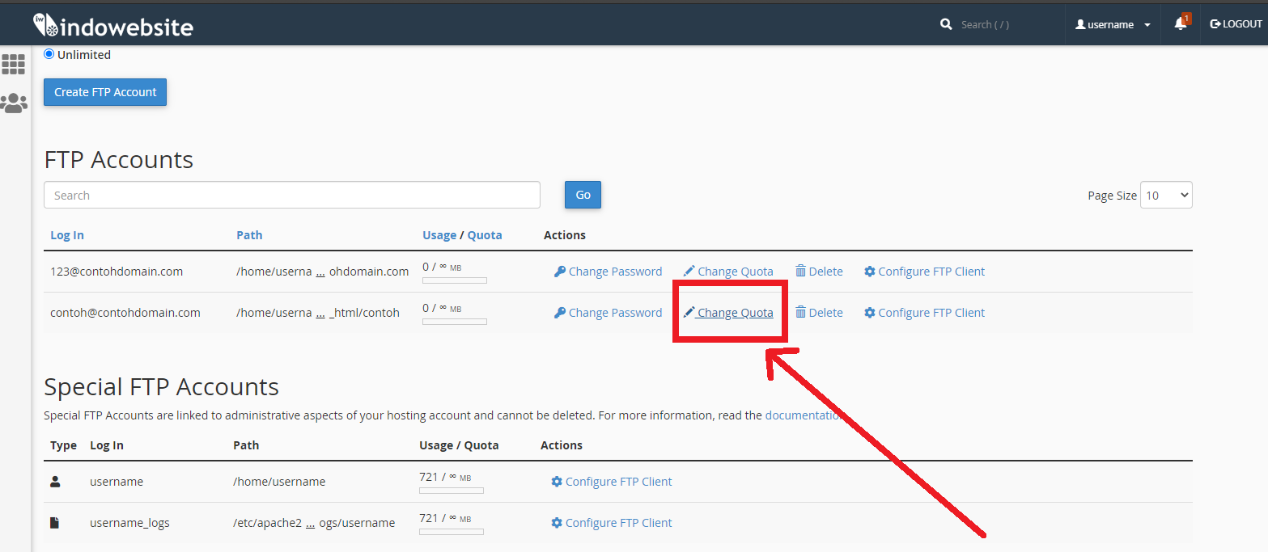Viewport: 1268px width, 552px height.
Task: Click pencil icon for 123@contohdomain.com quota
Action: coord(689,272)
